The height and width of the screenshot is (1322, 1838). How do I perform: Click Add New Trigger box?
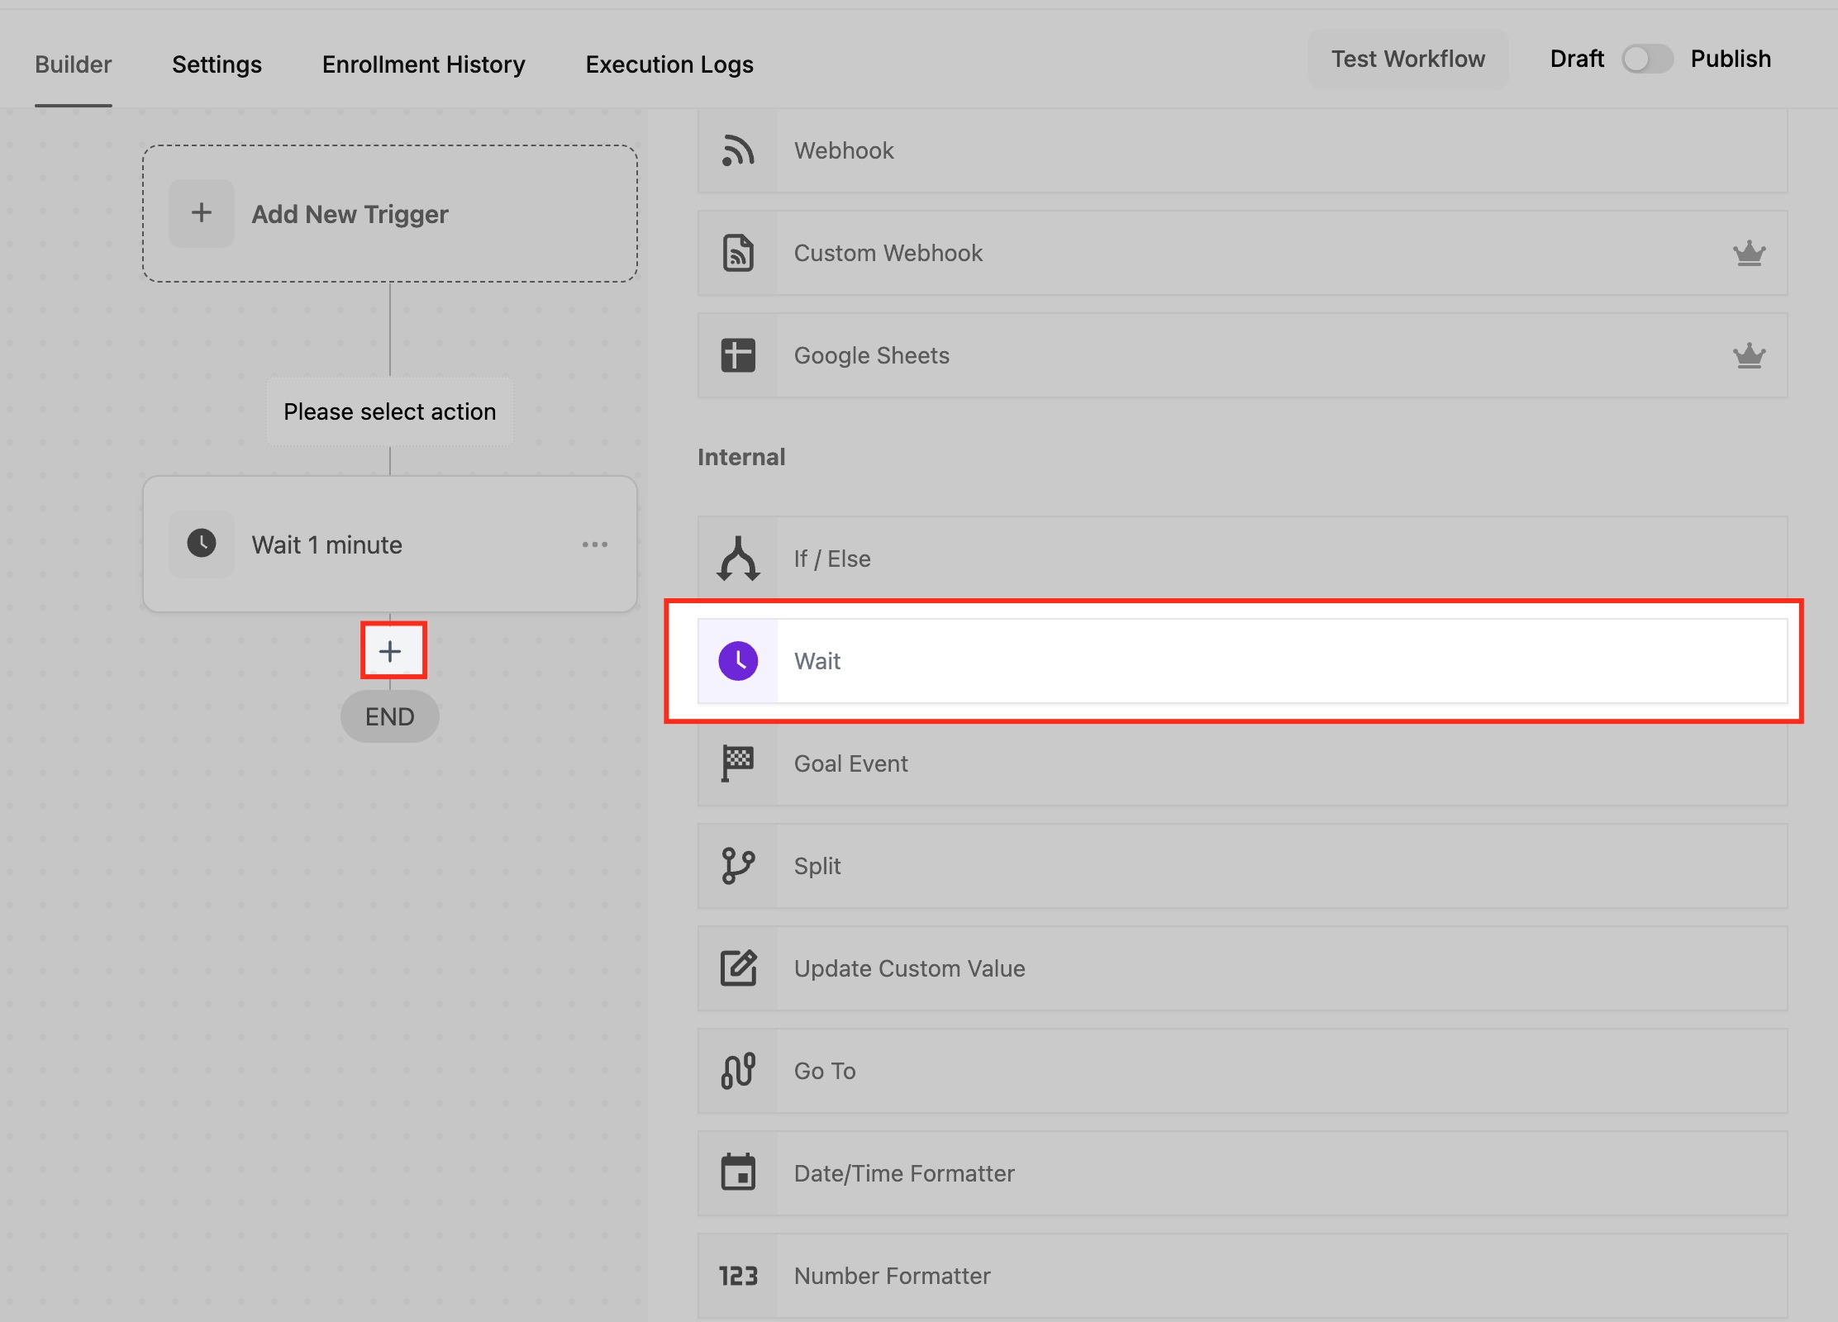point(389,214)
